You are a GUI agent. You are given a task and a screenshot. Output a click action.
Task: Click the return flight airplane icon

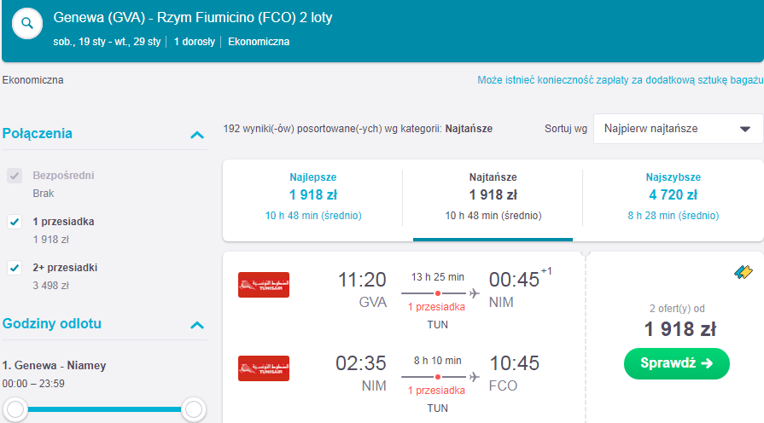(474, 377)
